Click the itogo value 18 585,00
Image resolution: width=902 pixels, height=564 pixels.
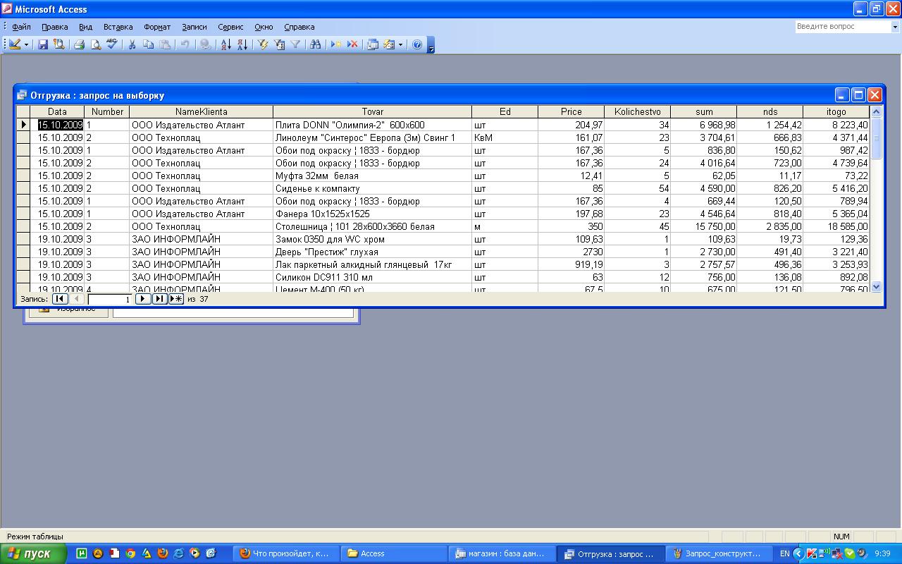(836, 226)
